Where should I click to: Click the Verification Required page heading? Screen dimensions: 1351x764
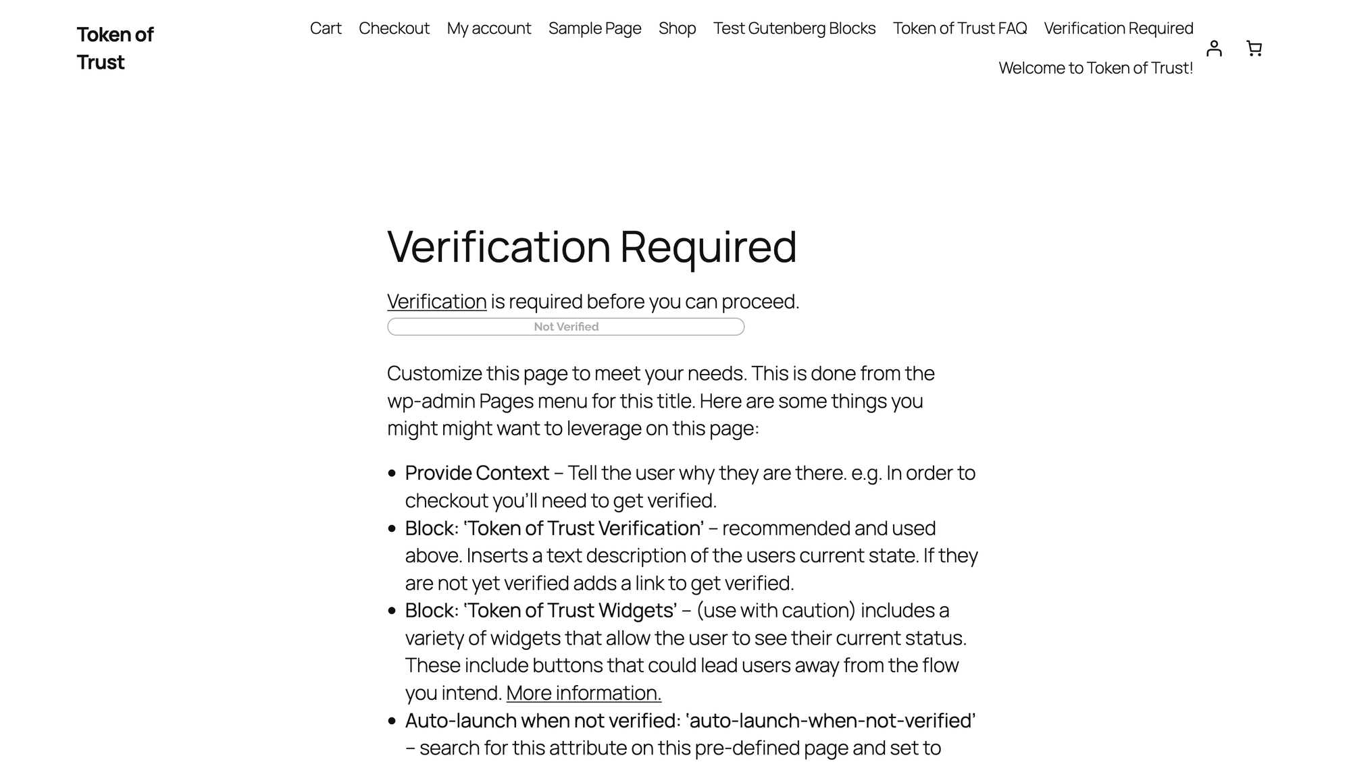[592, 246]
